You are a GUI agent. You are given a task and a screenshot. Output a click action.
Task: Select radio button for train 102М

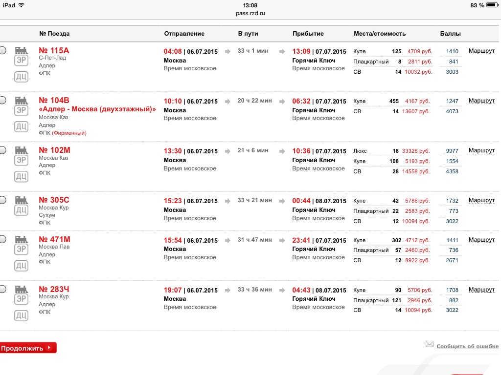coord(2,150)
